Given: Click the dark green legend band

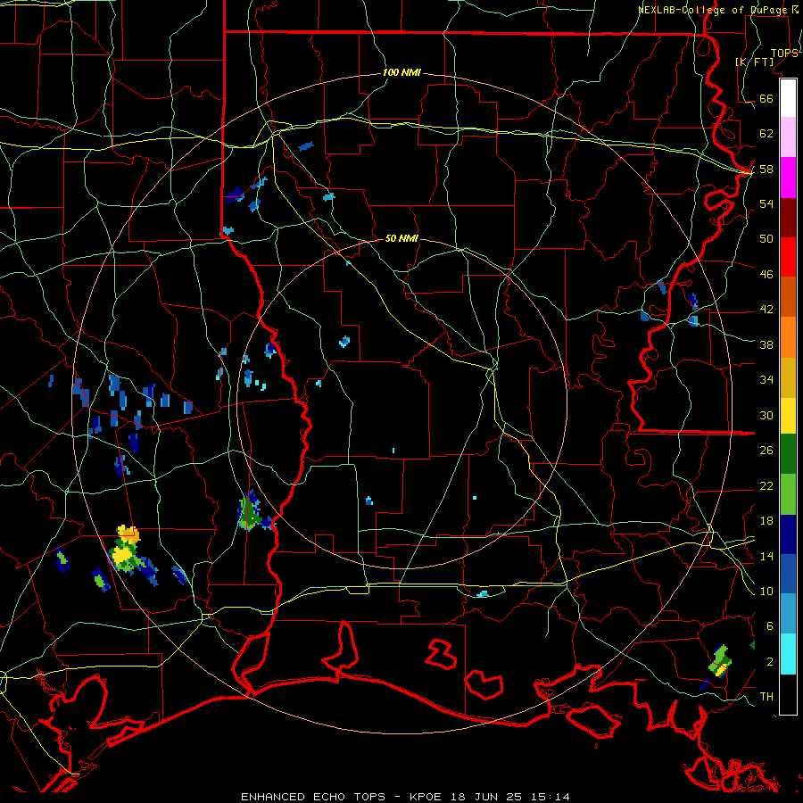Looking at the screenshot, I should (x=788, y=454).
